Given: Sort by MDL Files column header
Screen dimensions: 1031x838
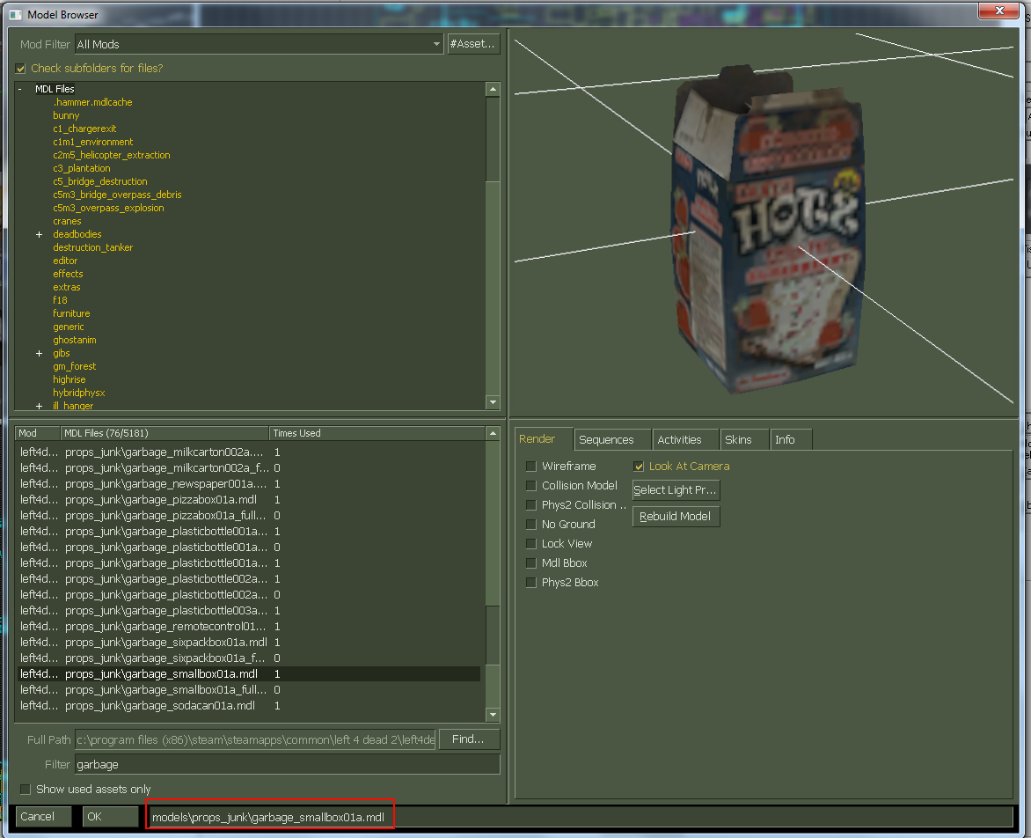Looking at the screenshot, I should [165, 433].
